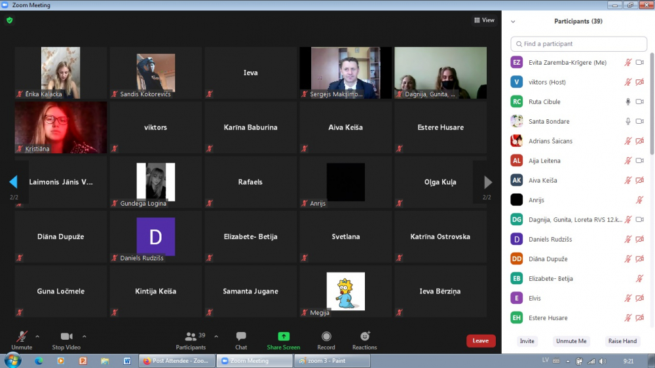Open the View layout menu
The width and height of the screenshot is (655, 368).
485,20
